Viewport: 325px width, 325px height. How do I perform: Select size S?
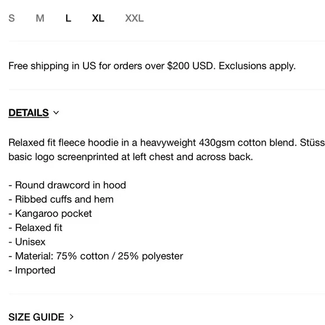(12, 18)
